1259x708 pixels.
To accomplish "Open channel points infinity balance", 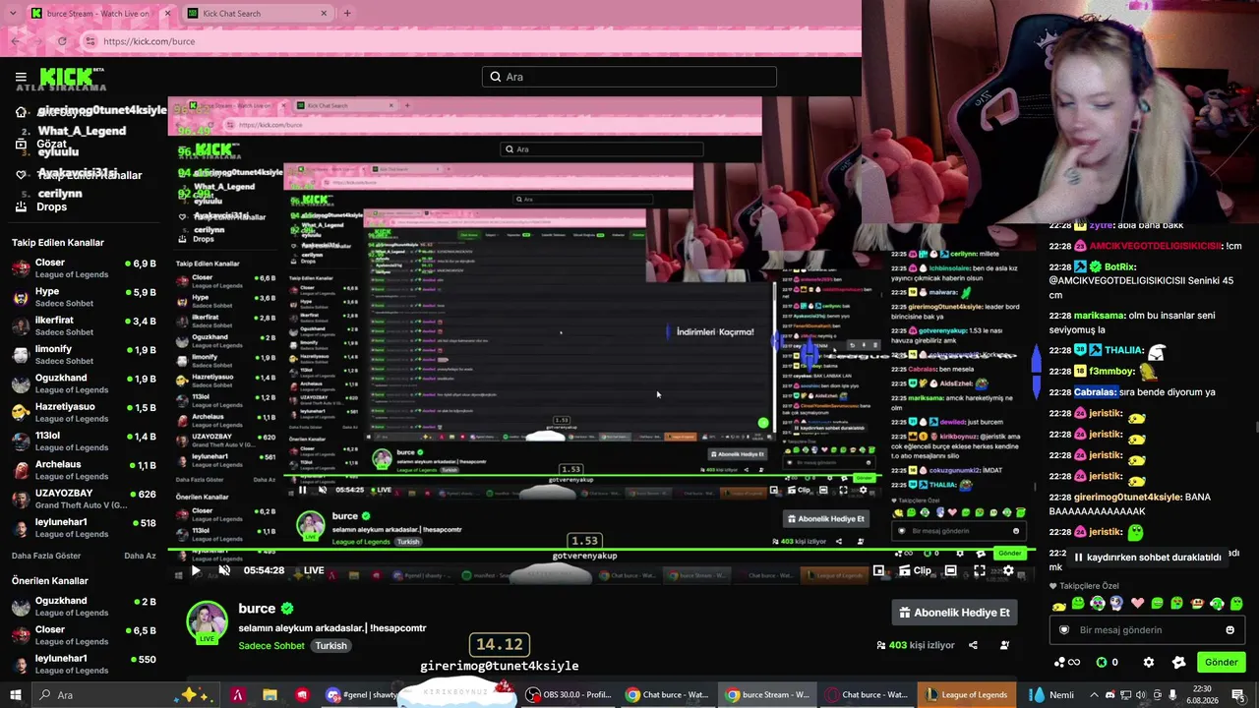I will point(1066,663).
